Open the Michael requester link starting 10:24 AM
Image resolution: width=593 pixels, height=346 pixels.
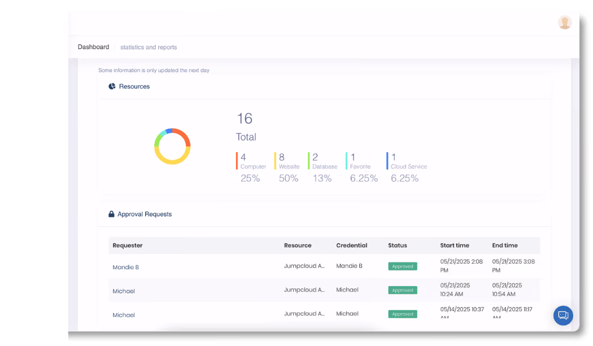click(x=124, y=291)
